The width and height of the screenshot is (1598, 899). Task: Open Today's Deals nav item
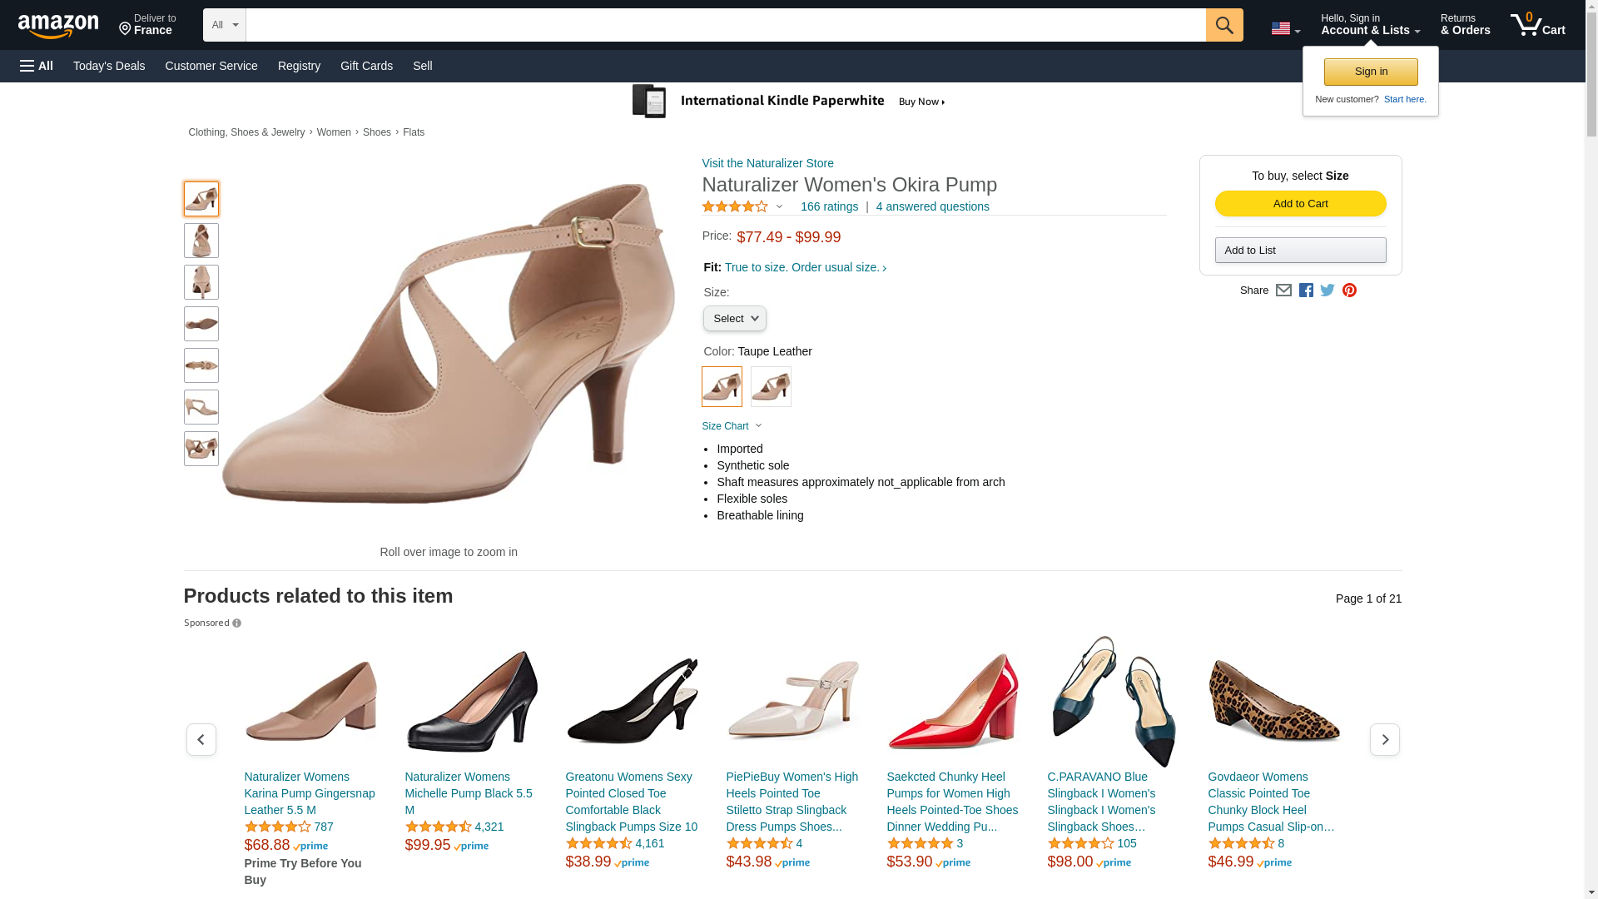(109, 66)
